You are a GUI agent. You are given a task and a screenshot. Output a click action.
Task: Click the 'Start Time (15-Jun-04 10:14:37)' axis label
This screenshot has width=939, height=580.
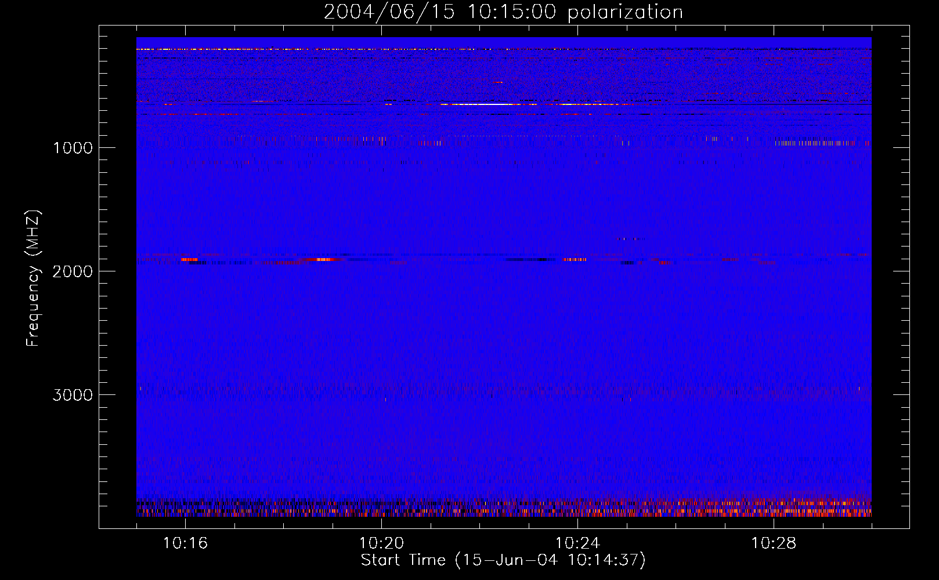[x=503, y=560]
